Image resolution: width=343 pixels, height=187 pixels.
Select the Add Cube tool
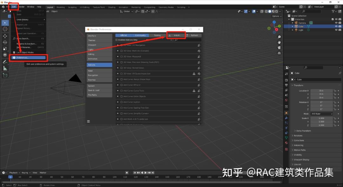tap(5, 75)
